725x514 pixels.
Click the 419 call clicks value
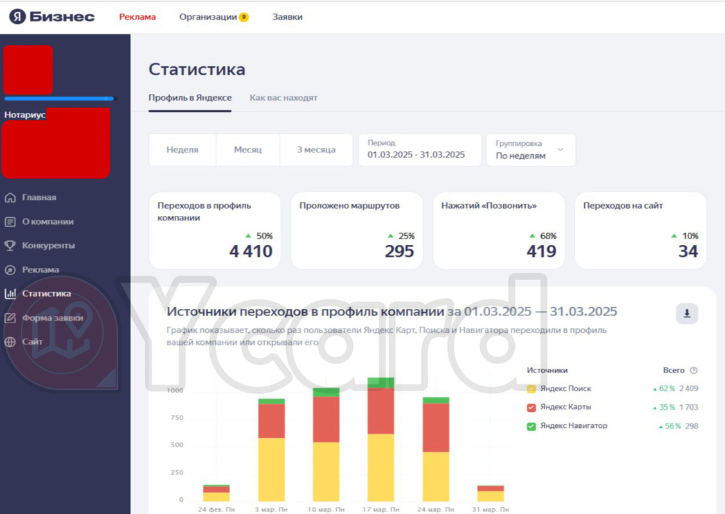click(x=541, y=251)
